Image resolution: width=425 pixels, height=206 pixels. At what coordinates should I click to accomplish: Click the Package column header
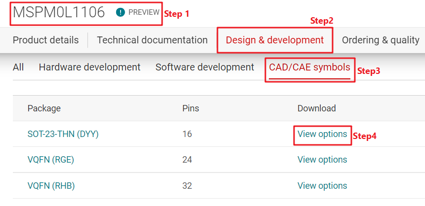point(44,108)
